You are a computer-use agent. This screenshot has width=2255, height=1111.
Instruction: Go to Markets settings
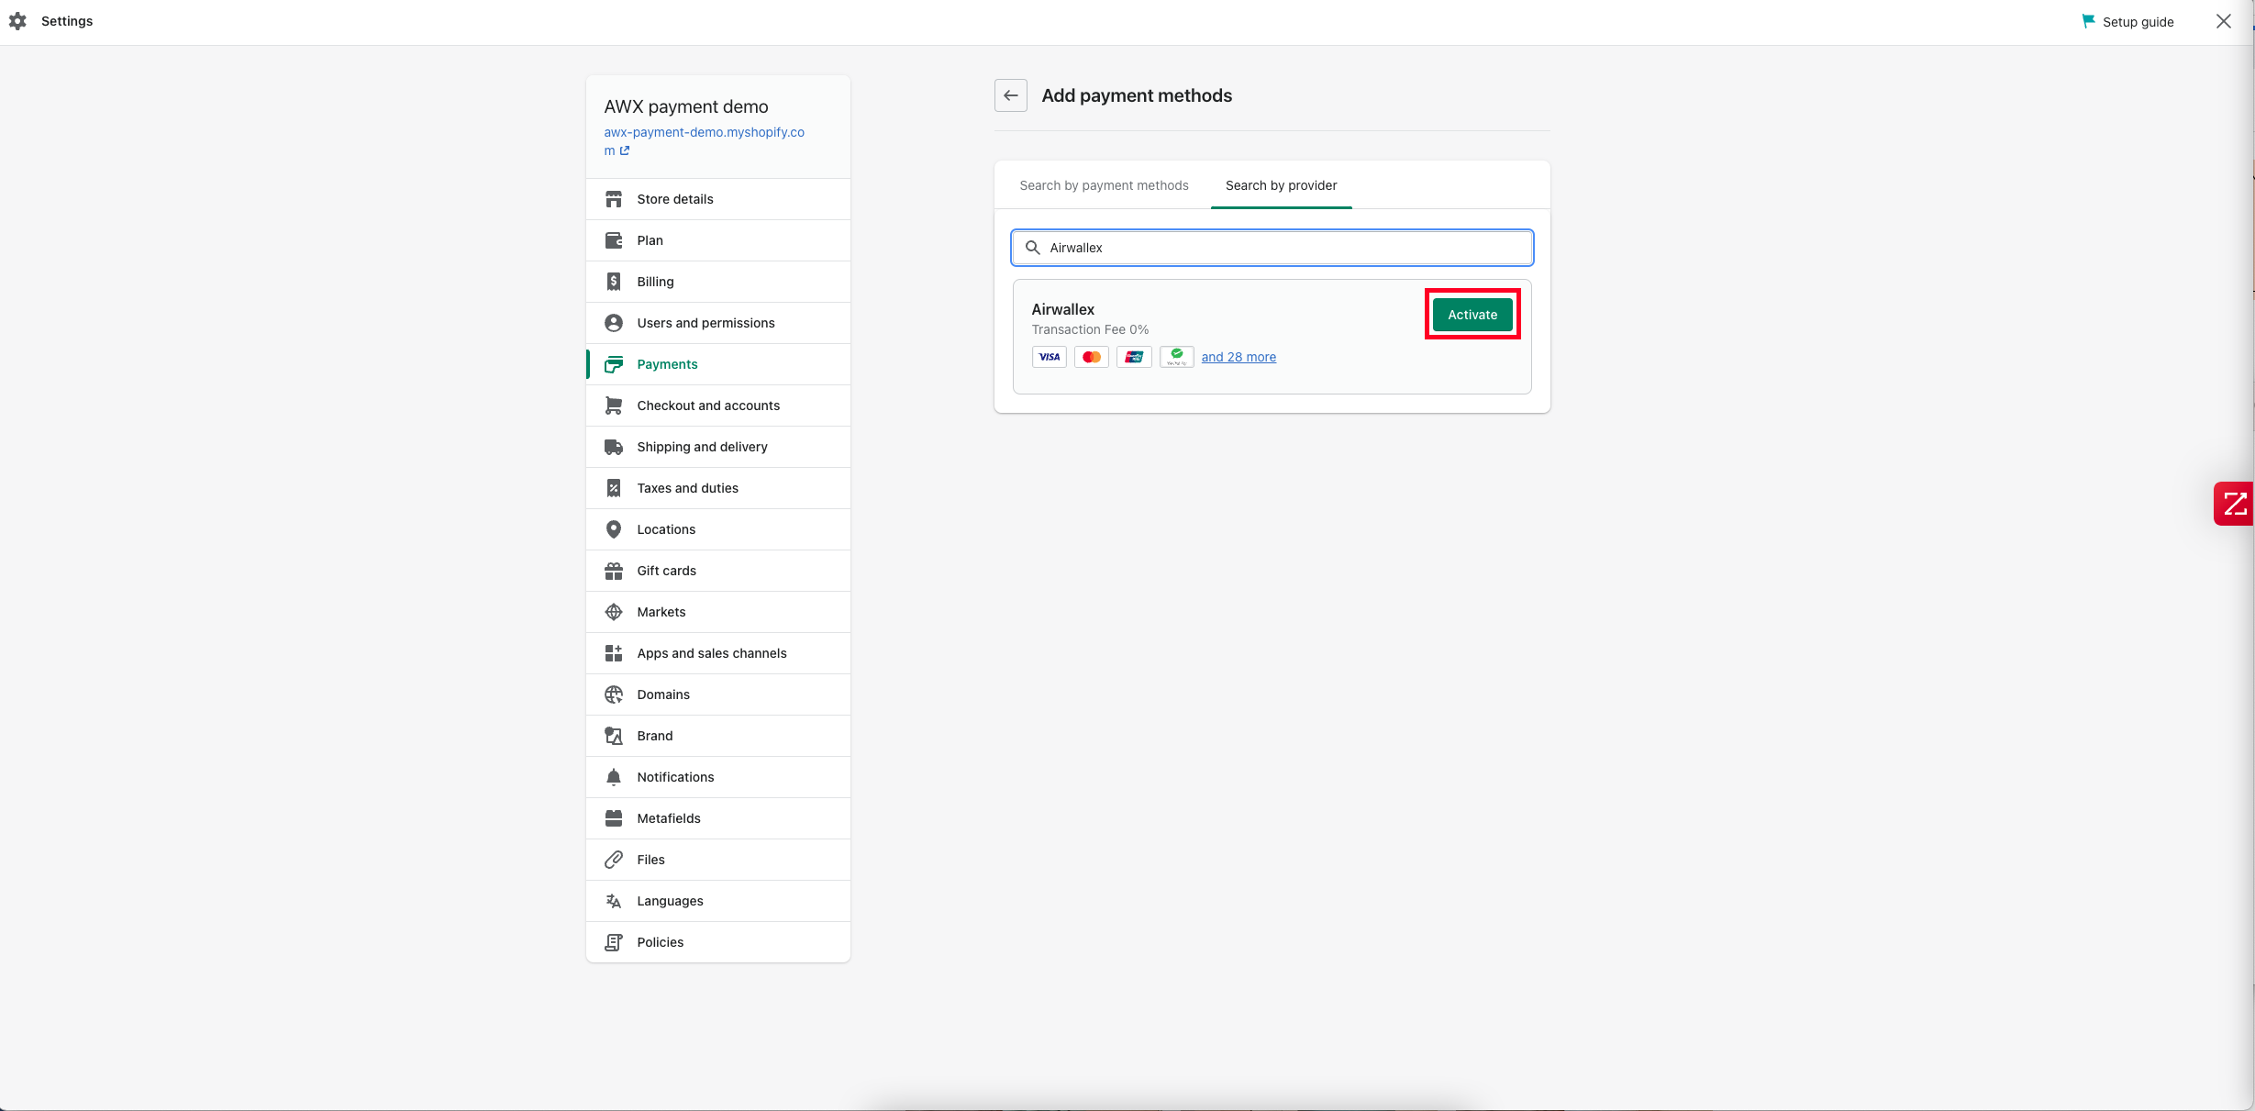[x=718, y=612]
